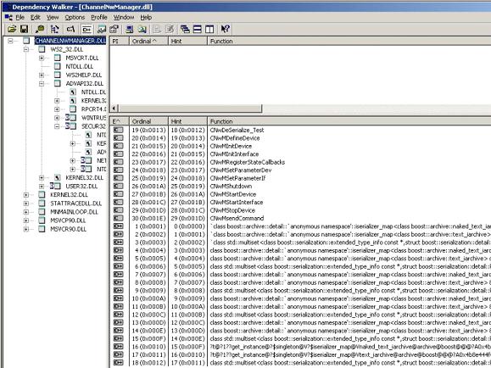The height and width of the screenshot is (368, 491).
Task: Collapse the ADVAPI32.DLL tree node
Action: click(42, 84)
